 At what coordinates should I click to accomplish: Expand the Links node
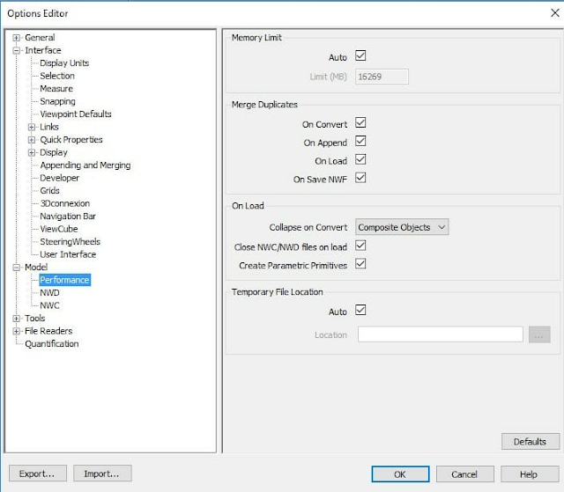point(32,127)
